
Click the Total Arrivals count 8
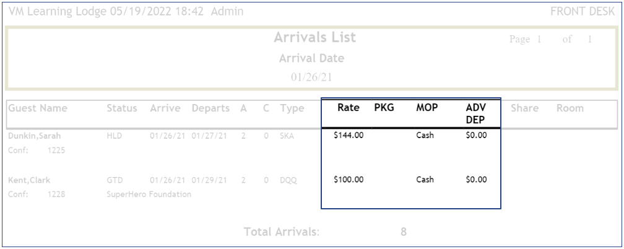coord(404,233)
